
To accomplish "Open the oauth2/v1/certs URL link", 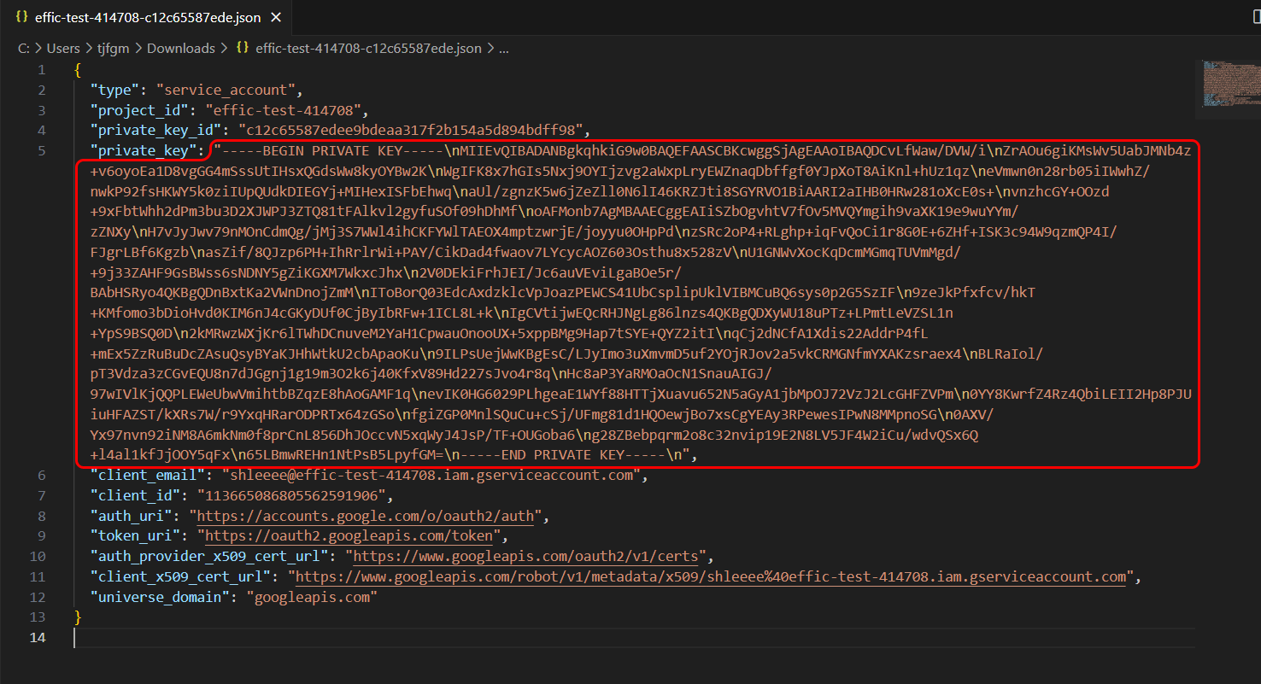I will point(526,557).
